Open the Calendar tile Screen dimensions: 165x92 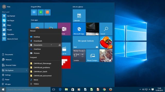pos(79,16)
